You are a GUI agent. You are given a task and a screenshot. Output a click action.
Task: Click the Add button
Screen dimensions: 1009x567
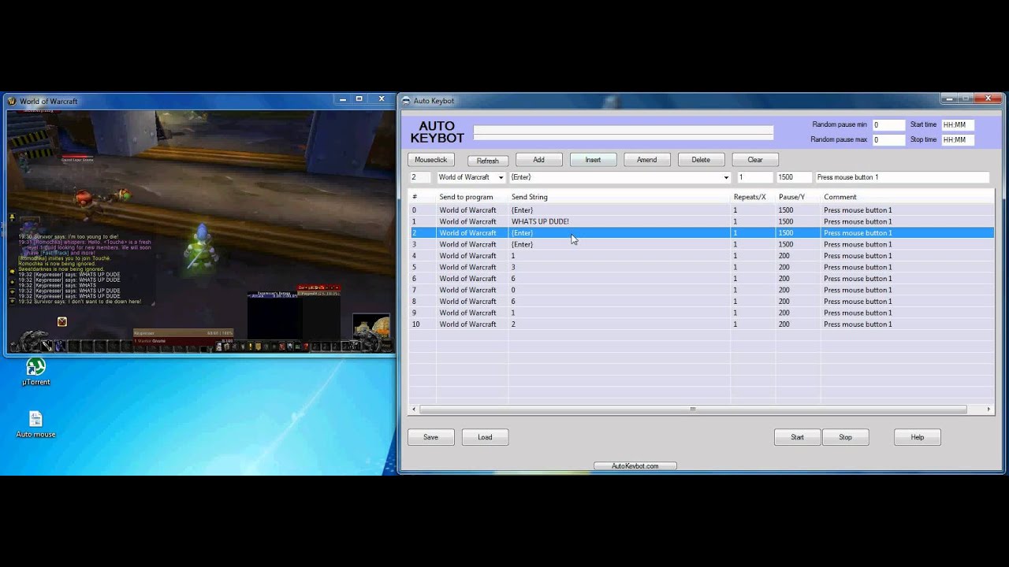tap(539, 160)
